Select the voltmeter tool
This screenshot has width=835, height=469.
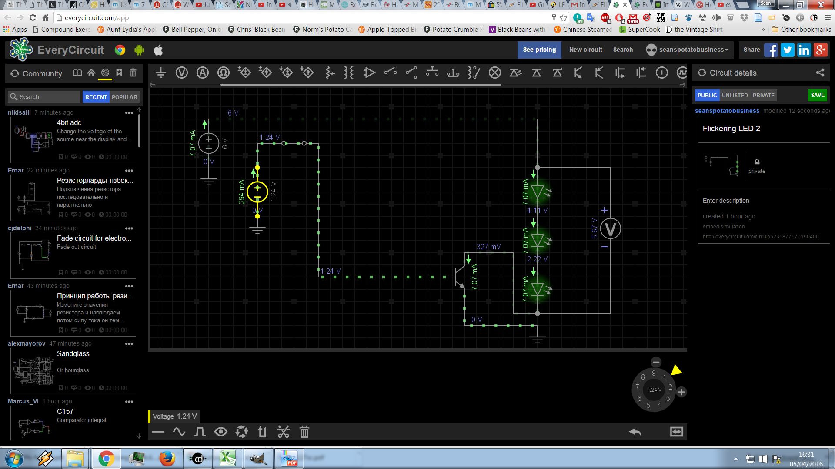(181, 73)
